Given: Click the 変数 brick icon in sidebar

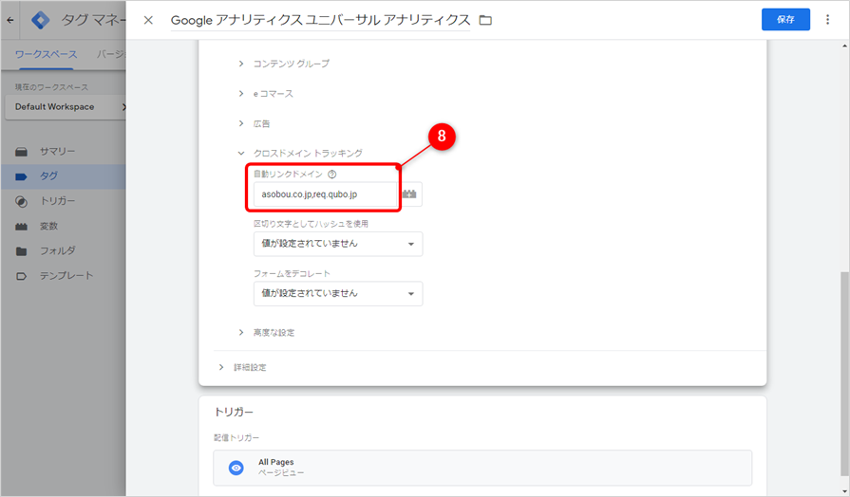Looking at the screenshot, I should pos(21,227).
